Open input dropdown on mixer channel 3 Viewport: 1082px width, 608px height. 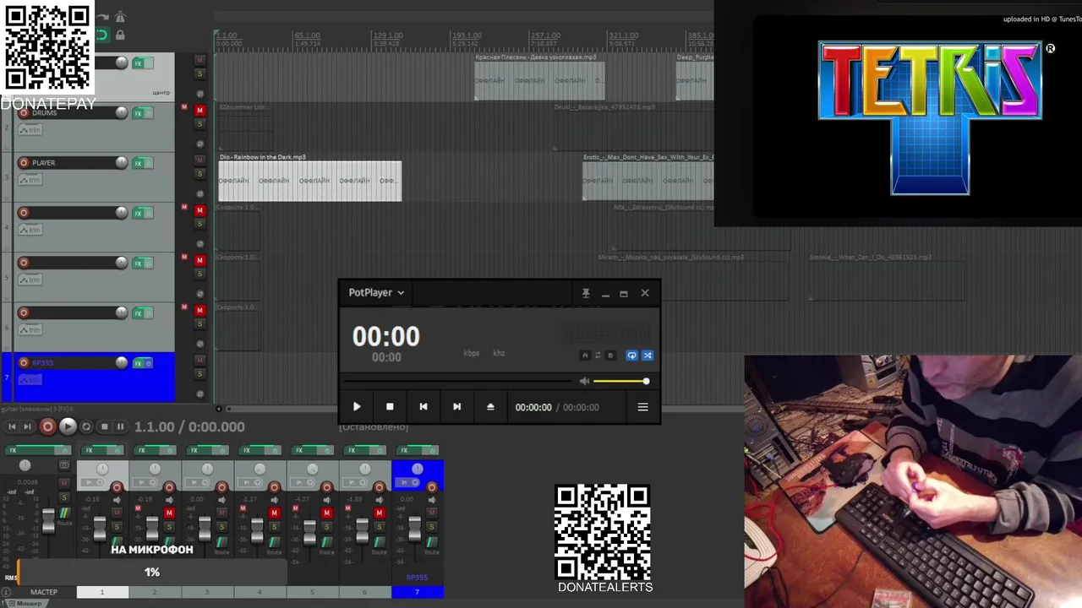click(199, 482)
